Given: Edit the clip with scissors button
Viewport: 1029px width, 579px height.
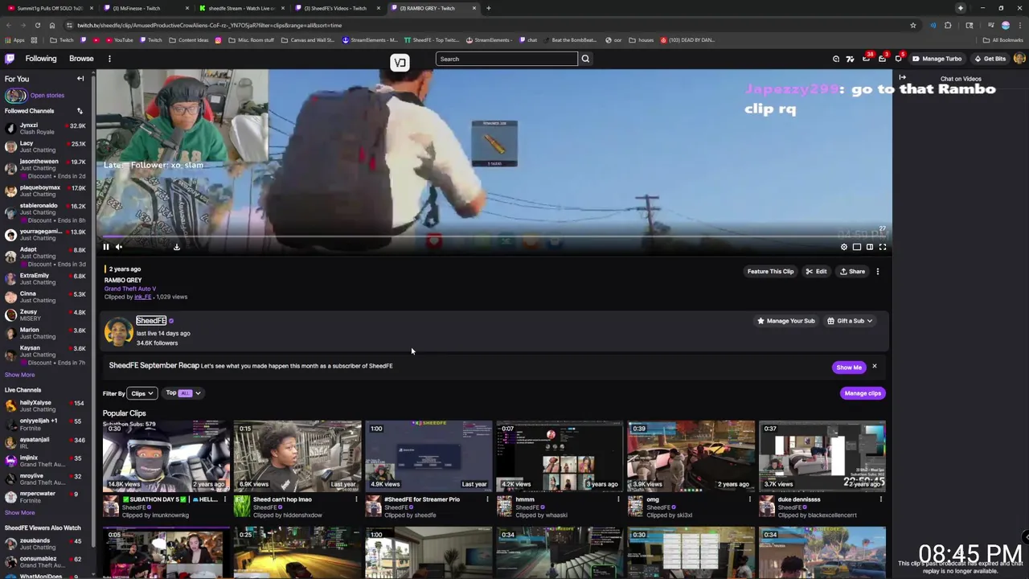Looking at the screenshot, I should (816, 271).
